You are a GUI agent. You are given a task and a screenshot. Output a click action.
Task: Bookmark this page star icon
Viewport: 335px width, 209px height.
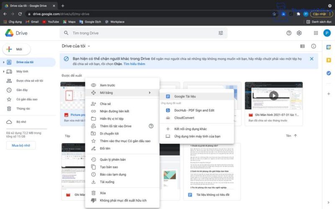coord(274,14)
